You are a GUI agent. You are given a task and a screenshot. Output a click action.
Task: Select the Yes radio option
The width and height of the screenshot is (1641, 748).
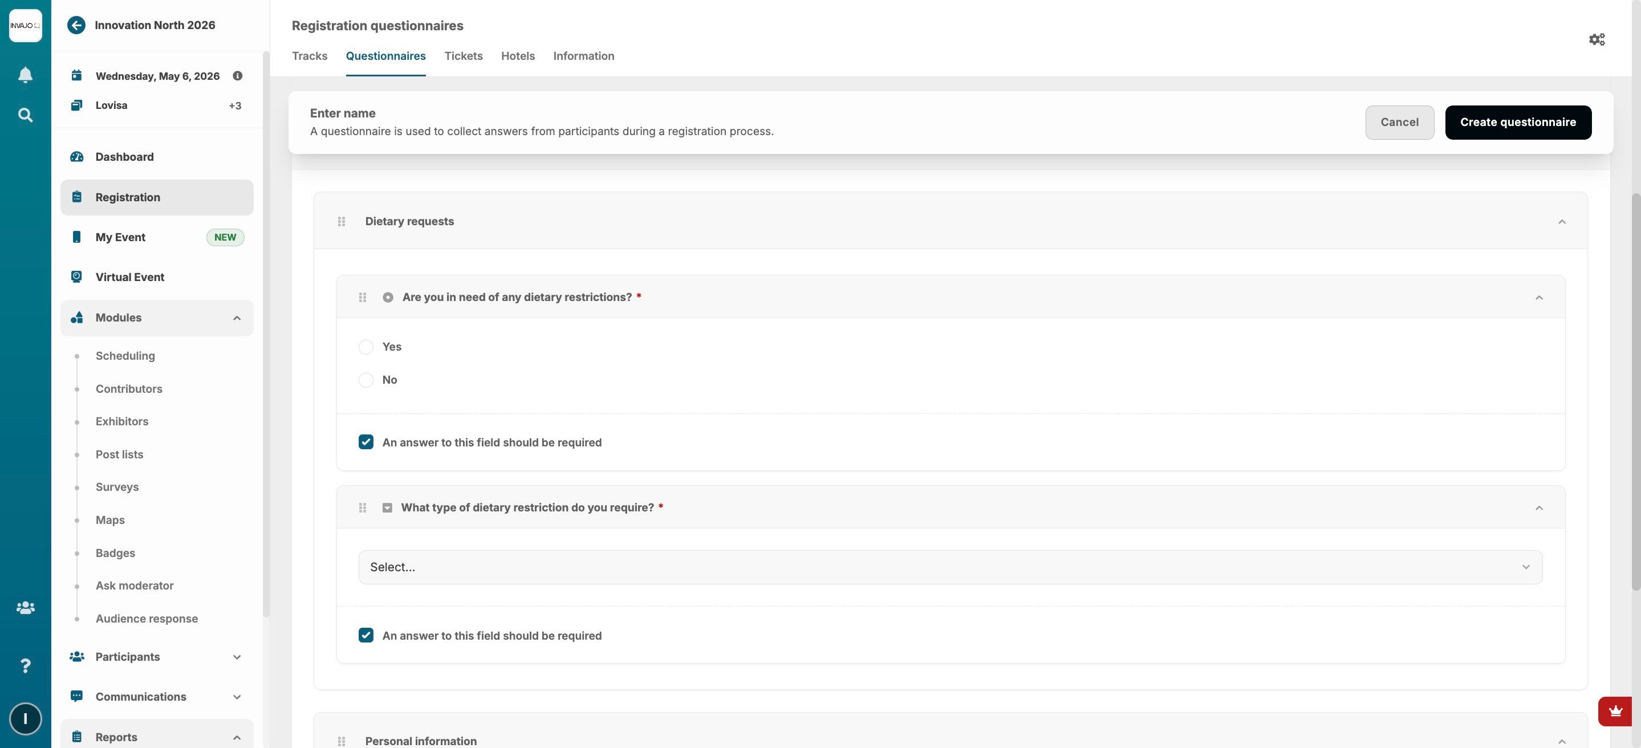365,347
